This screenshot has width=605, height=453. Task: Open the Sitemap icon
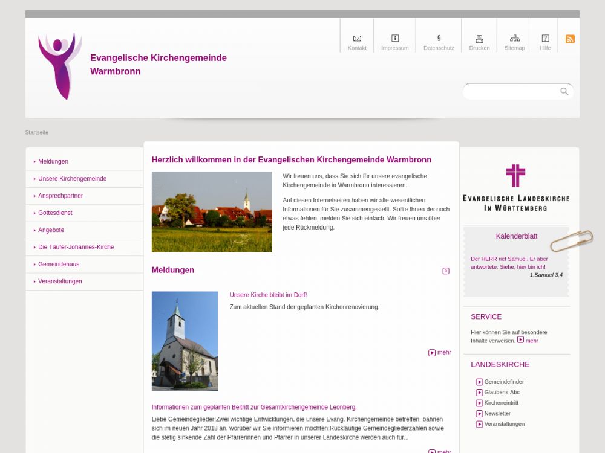coord(515,39)
